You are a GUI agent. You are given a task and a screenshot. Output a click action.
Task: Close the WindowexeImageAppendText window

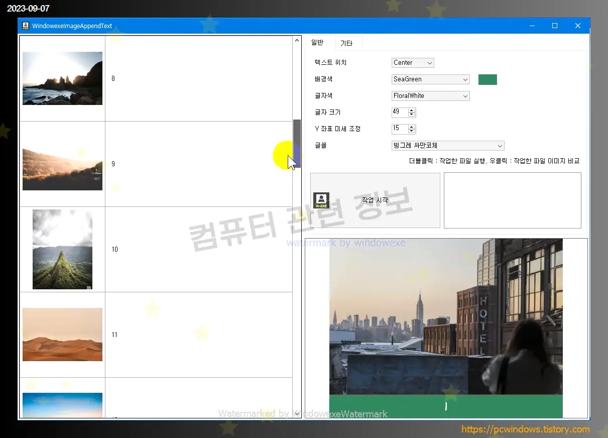point(578,26)
